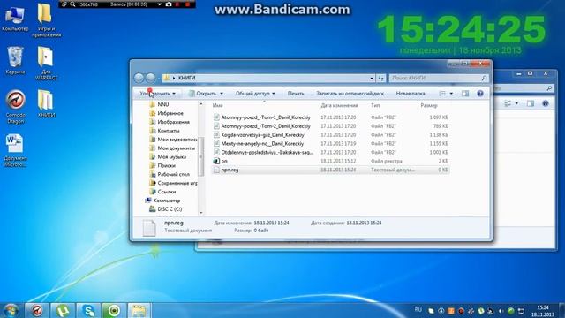Open the Открыть dropdown arrow
565x318 pixels.
(222, 94)
